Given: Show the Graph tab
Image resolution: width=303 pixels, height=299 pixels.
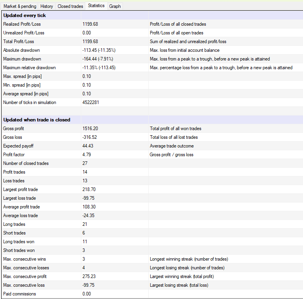Looking at the screenshot, I should (115, 6).
